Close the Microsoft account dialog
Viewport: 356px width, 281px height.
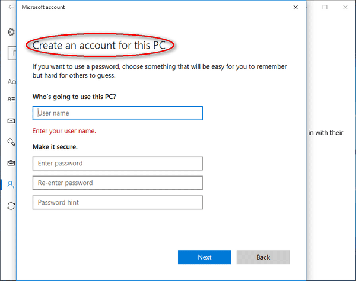pos(295,7)
